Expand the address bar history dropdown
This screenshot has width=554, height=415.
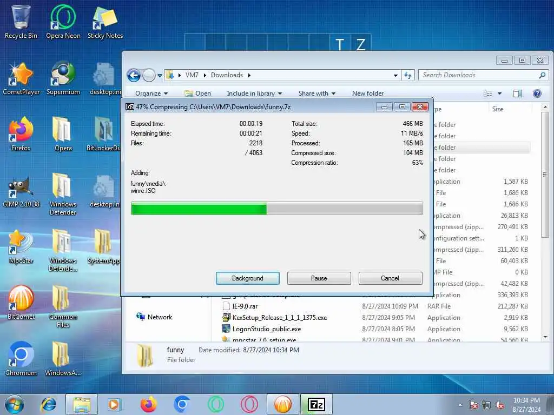pyautogui.click(x=395, y=75)
